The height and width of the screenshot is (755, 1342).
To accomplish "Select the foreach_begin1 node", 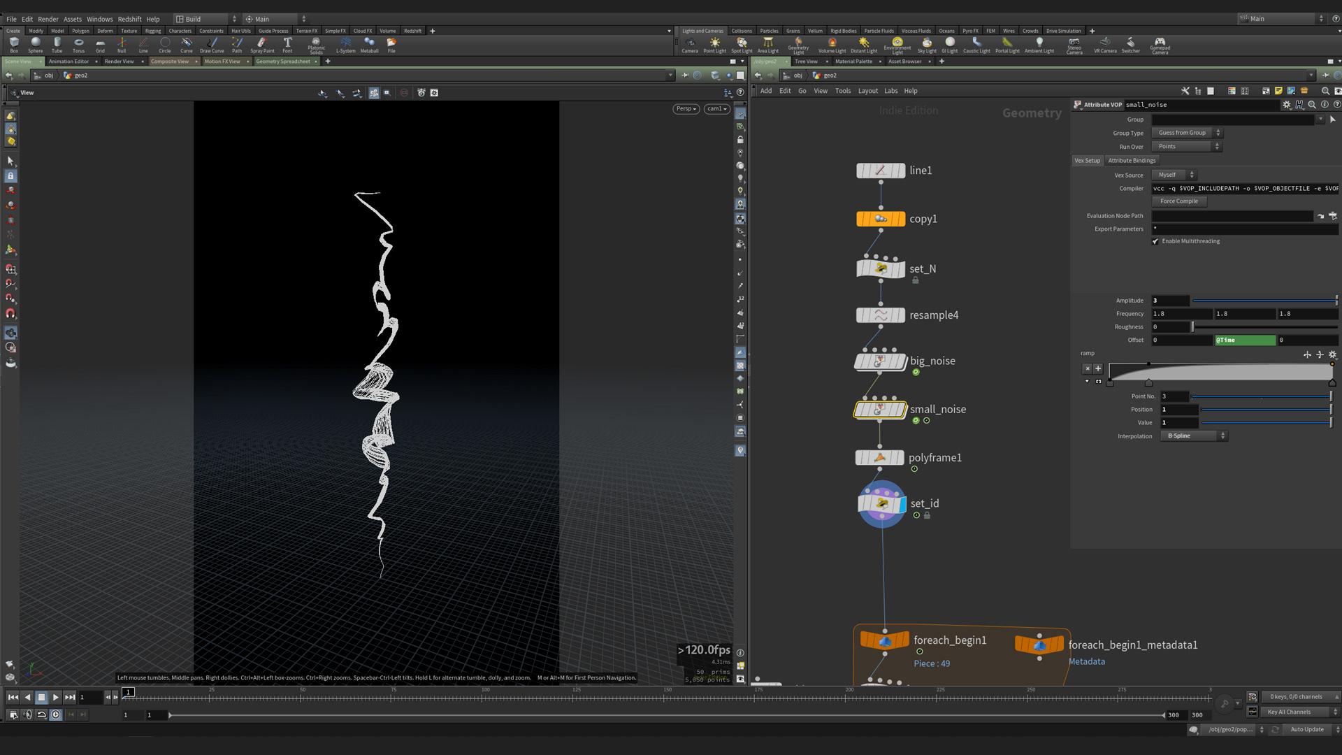I will point(885,640).
